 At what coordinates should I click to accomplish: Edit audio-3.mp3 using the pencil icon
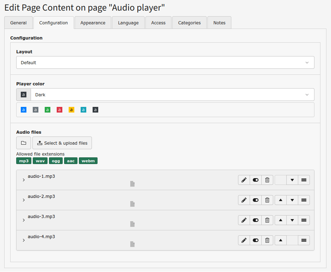coord(244,220)
